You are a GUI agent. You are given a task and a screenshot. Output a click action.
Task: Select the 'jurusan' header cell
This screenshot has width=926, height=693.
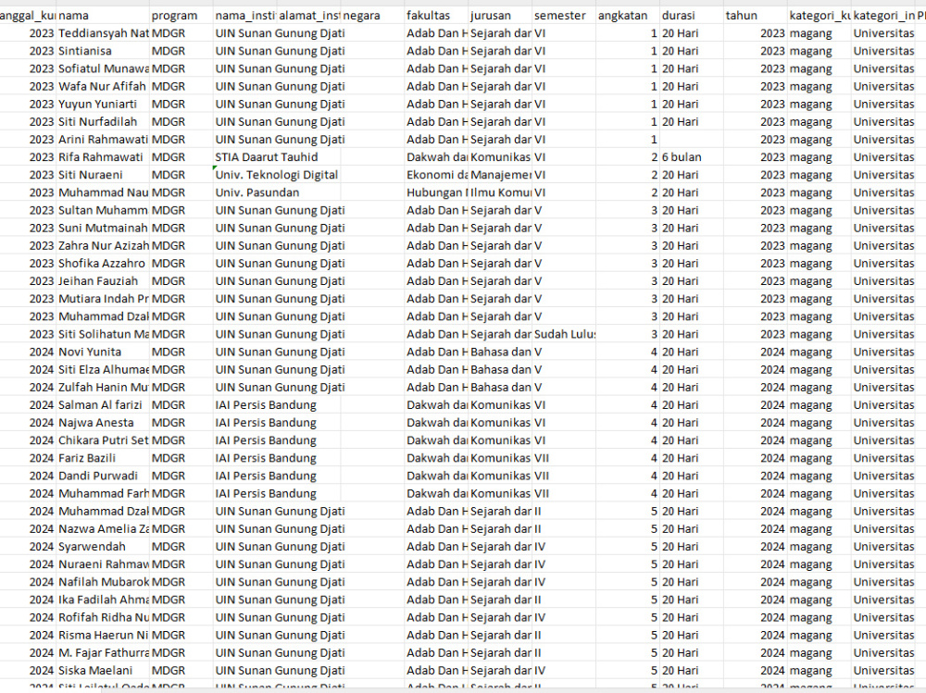click(500, 16)
